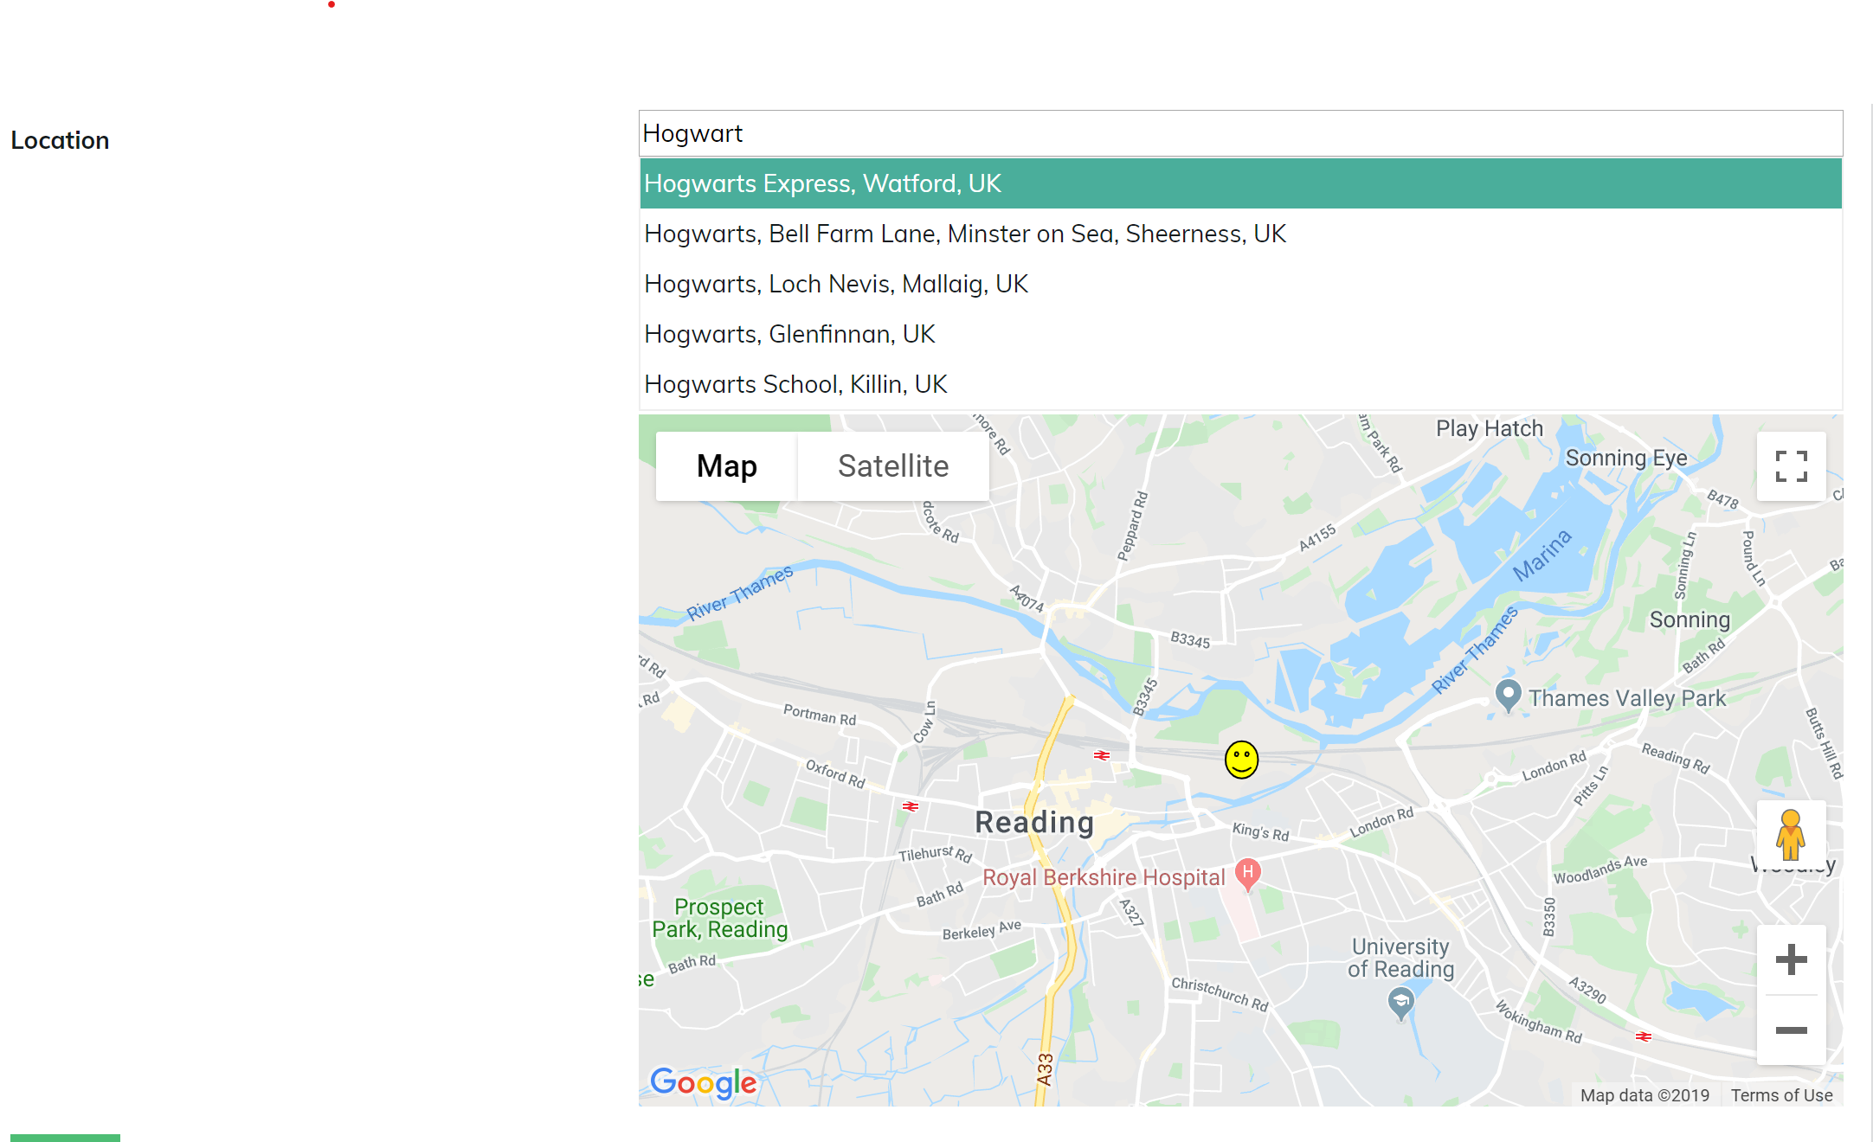Toggle fullscreen map view

click(1791, 466)
